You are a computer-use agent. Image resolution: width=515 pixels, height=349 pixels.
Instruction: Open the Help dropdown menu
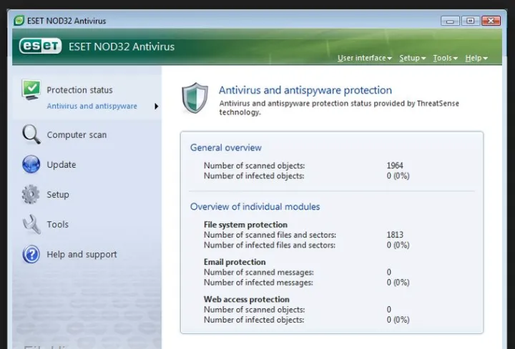pyautogui.click(x=476, y=58)
